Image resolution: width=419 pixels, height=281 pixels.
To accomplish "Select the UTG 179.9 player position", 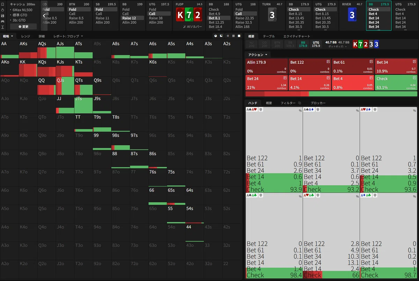I will pos(316,44).
